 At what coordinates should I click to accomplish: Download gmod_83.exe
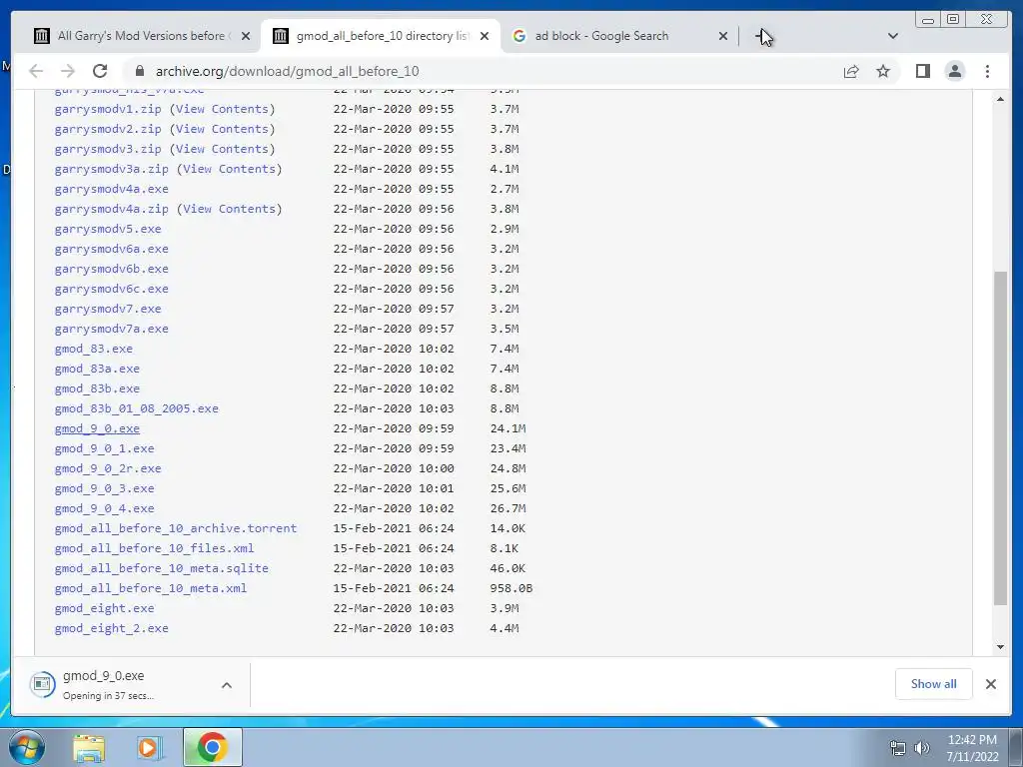93,349
